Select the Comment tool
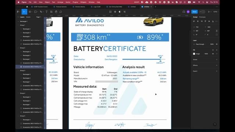The height and width of the screenshot is (132, 235). point(61,12)
